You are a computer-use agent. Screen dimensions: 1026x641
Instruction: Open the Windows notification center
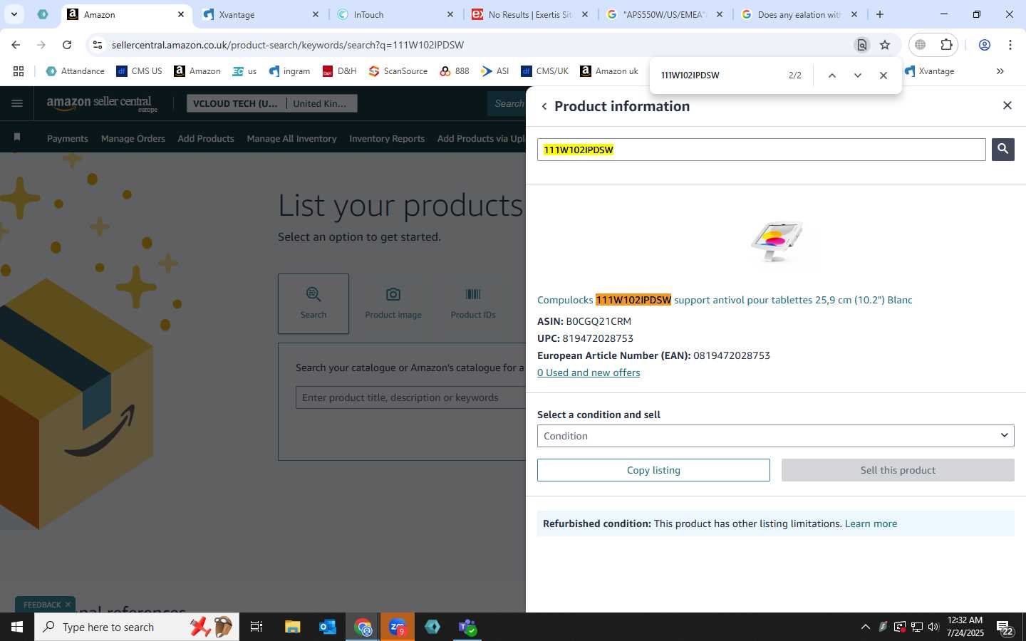pyautogui.click(x=1005, y=627)
